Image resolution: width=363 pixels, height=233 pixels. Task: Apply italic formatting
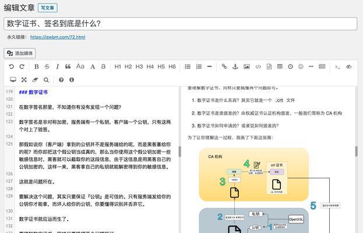[x=58, y=66]
